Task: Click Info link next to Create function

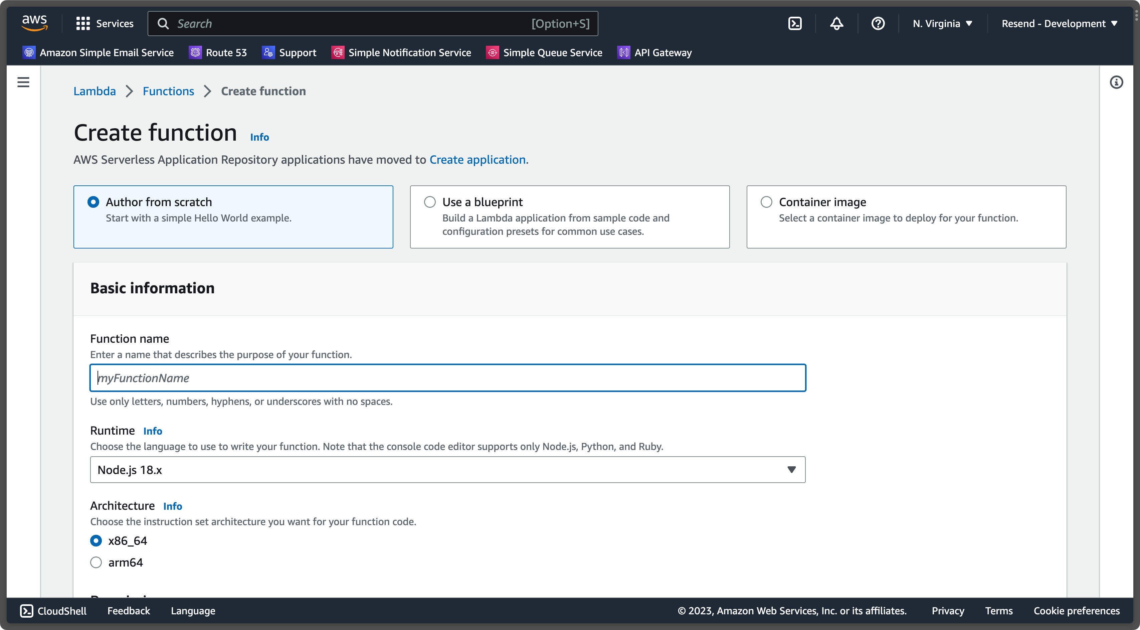Action: (259, 137)
